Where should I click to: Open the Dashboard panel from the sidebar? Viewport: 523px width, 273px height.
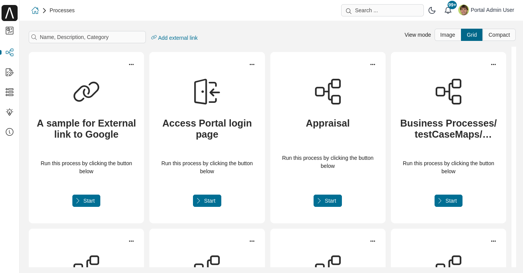point(9,31)
